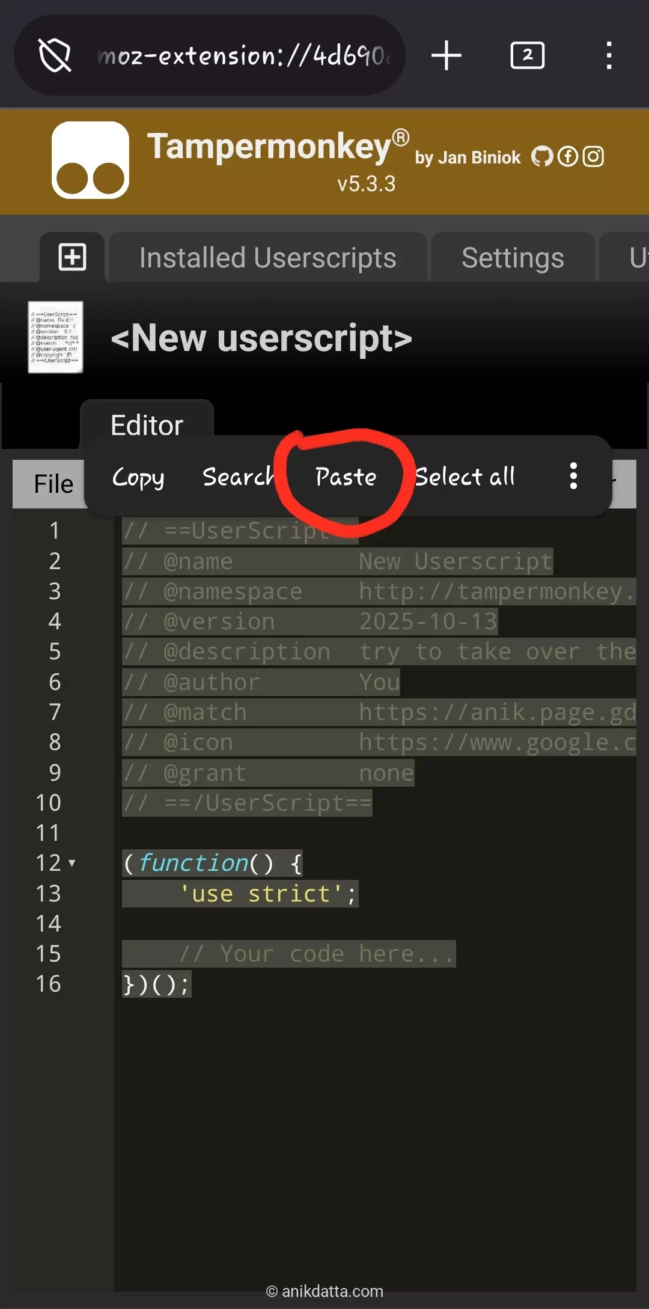
Task: Choose Search in the selection popup
Action: click(238, 477)
